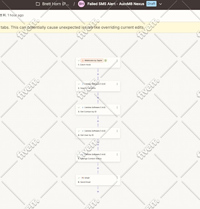Select the '1. Catch Hook' step label

[85, 65]
